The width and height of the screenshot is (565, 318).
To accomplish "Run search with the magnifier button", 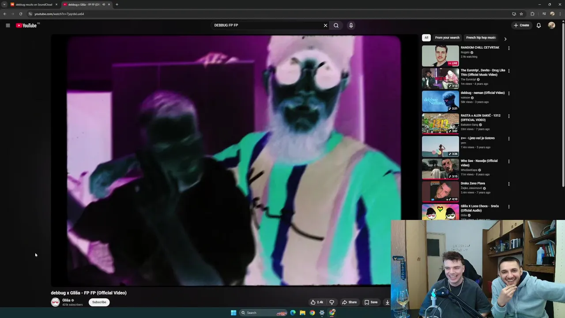I will tap(336, 25).
